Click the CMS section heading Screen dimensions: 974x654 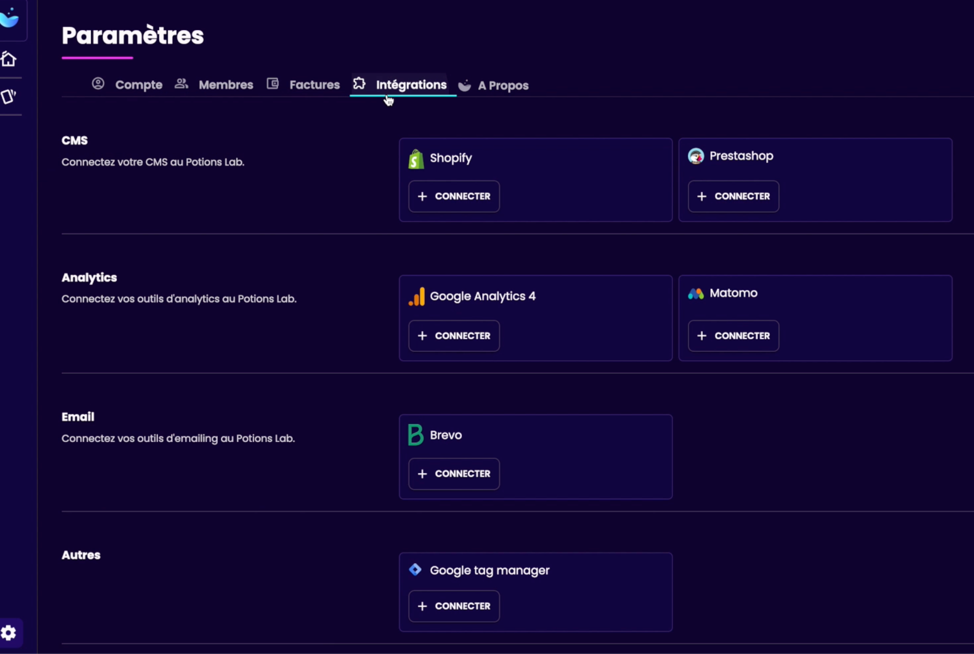75,141
